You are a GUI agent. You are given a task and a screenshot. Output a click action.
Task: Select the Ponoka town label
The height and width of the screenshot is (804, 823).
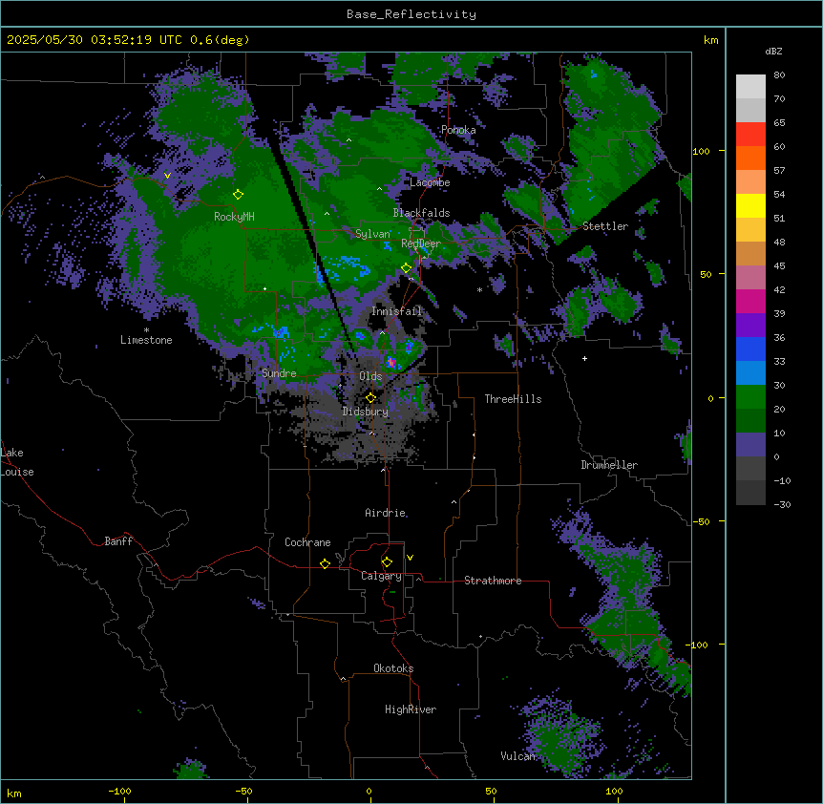coord(458,130)
